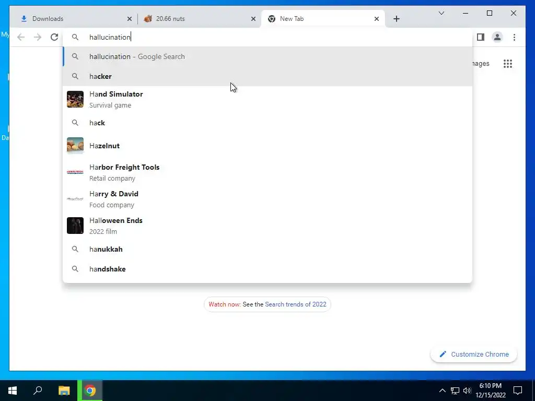
Task: Close the 20.66 nuts tab
Action: click(253, 19)
